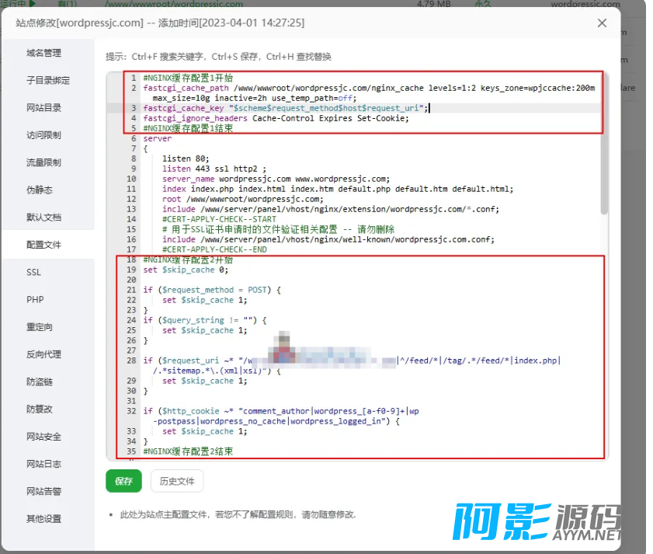Open the 访问限制 settings tab
This screenshot has width=653, height=554.
[x=43, y=135]
